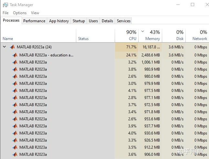
Task: Click the MATLAB icon in the 979.9 MB row
Action: tap(15, 84)
